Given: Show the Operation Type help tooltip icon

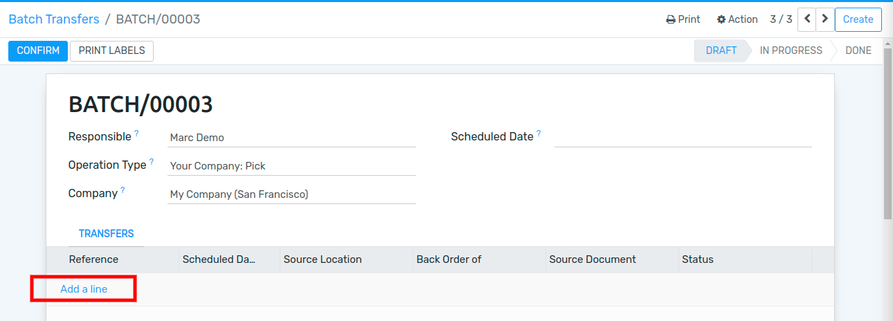Looking at the screenshot, I should click(x=152, y=161).
